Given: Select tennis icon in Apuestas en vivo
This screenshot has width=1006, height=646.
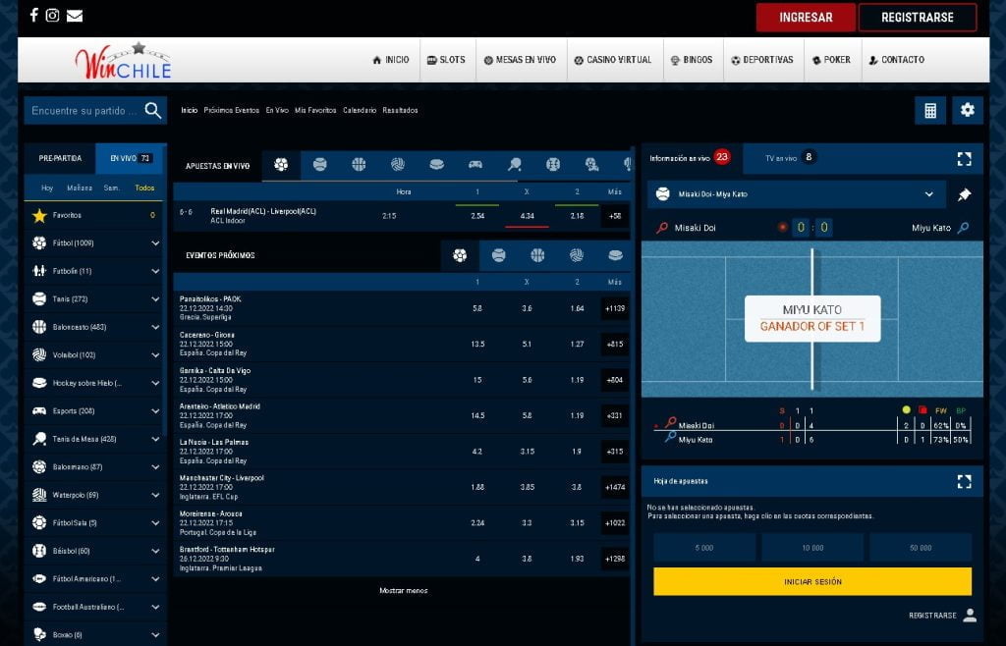Looking at the screenshot, I should coord(319,165).
